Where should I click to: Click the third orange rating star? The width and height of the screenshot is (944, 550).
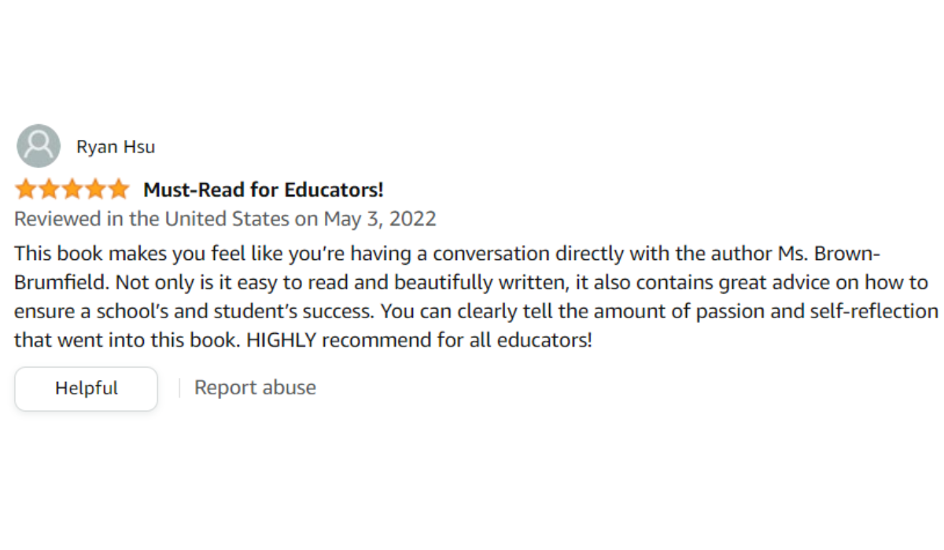72,189
